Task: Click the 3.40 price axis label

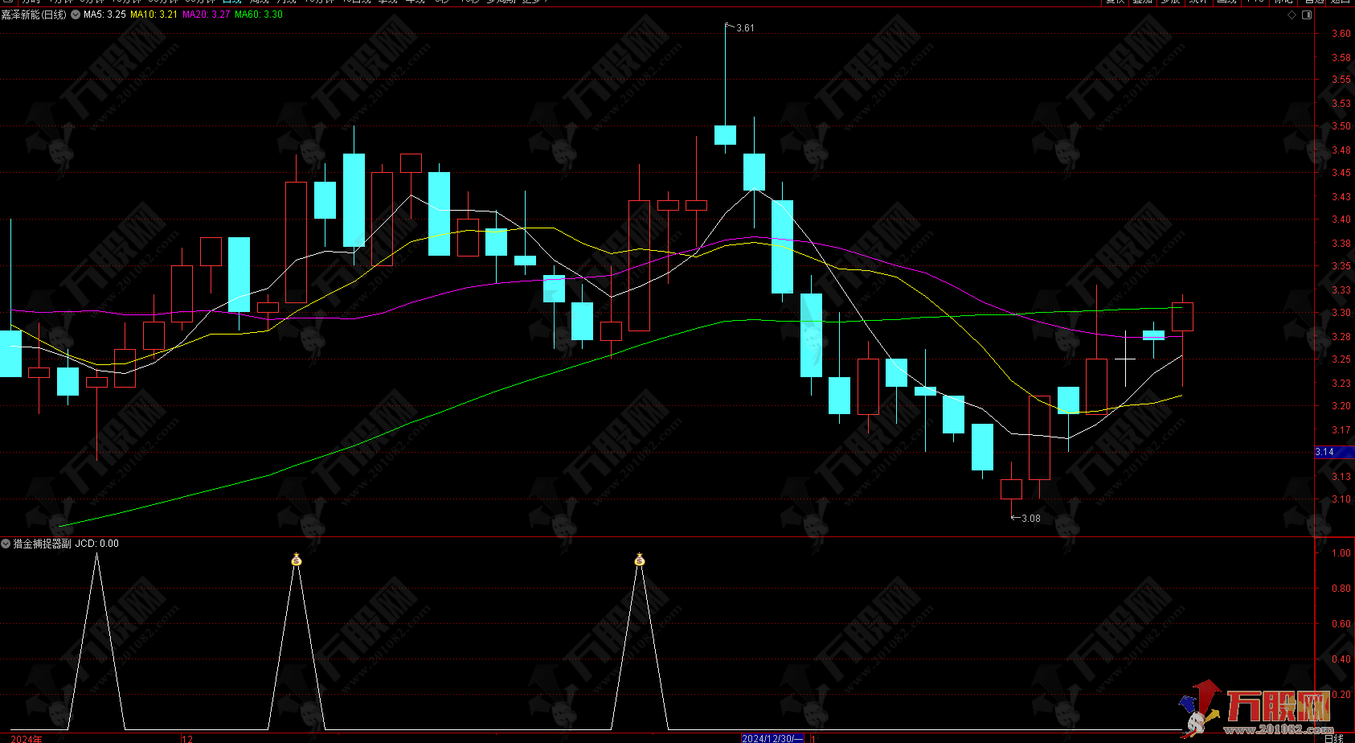Action: 1341,220
